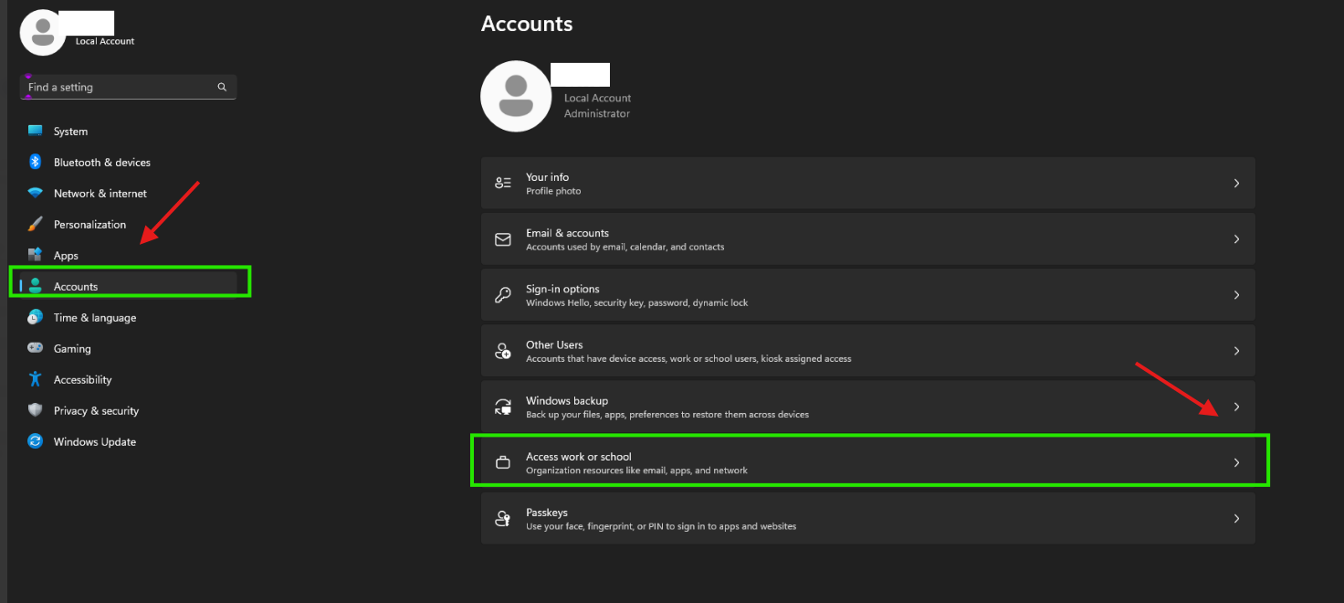Open Gaming settings category
The image size is (1344, 603).
coord(72,349)
